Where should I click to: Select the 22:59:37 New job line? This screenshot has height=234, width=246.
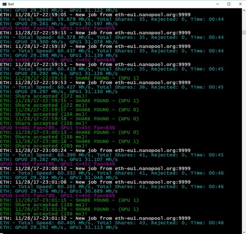coord(95,47)
